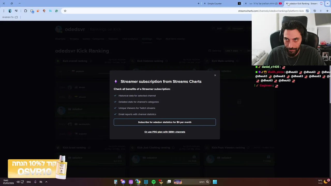Open the tab search dropdown
This screenshot has height=186, width=331.
click(x=327, y=4)
